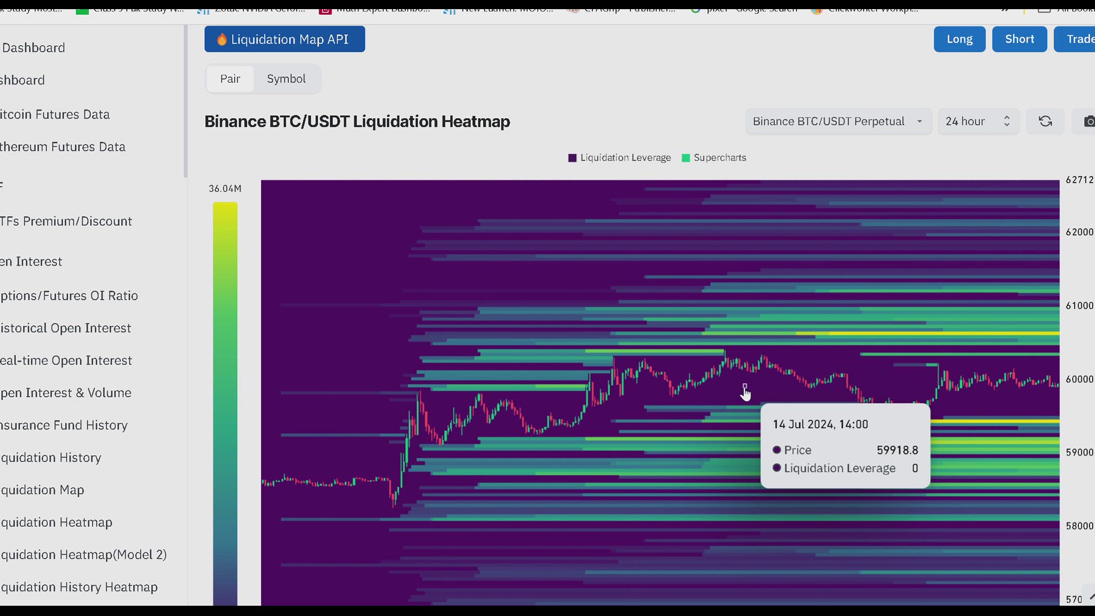
Task: Switch to the Symbol tab
Action: (286, 79)
